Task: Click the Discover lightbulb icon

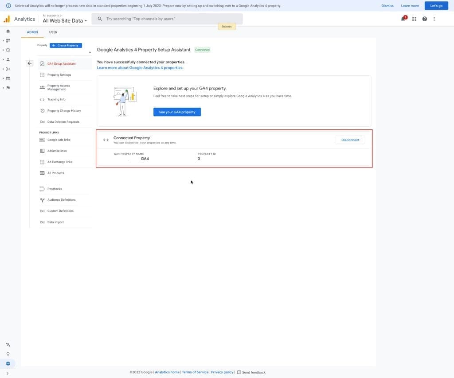Action: pos(8,354)
